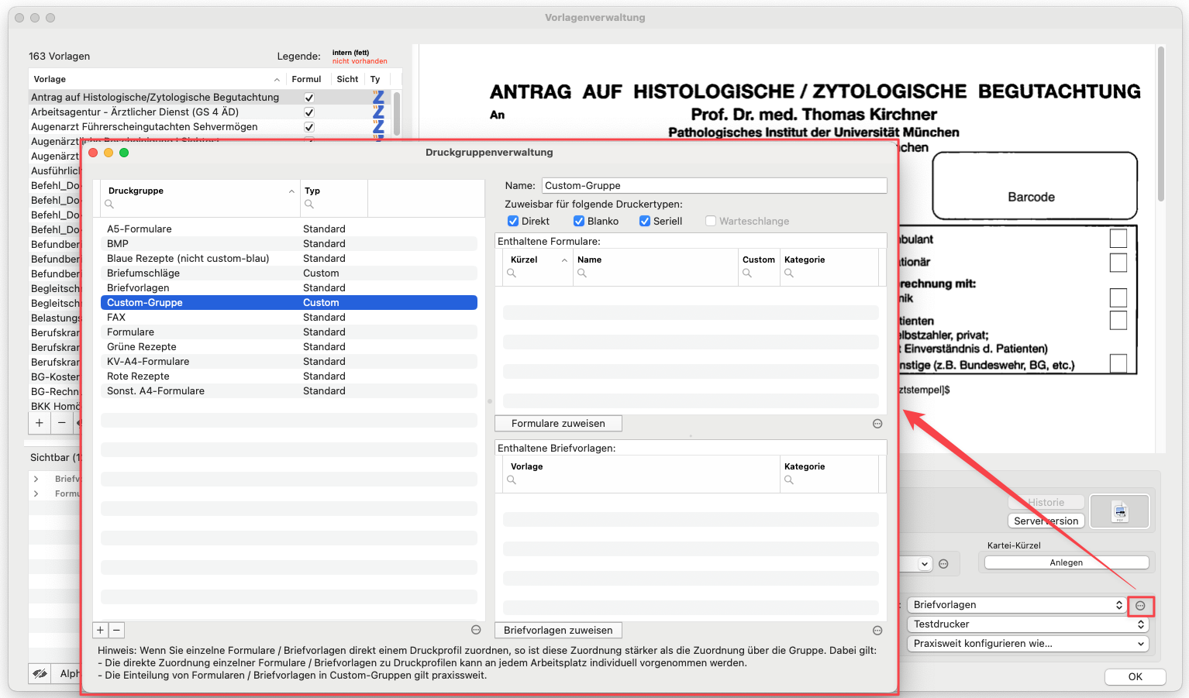
Task: Open the Testdrucker printer dropdown
Action: point(1029,624)
